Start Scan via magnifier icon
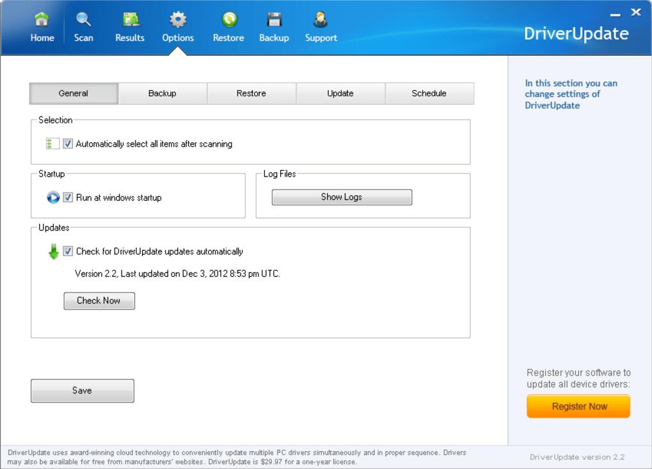The width and height of the screenshot is (652, 469). pos(83,20)
